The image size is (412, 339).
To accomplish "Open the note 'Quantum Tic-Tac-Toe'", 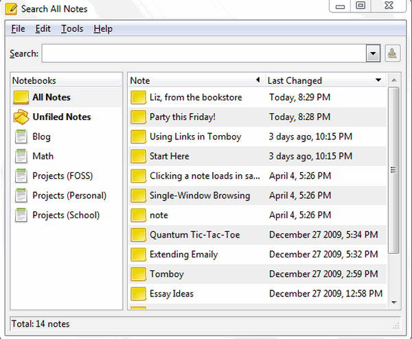I will point(195,235).
